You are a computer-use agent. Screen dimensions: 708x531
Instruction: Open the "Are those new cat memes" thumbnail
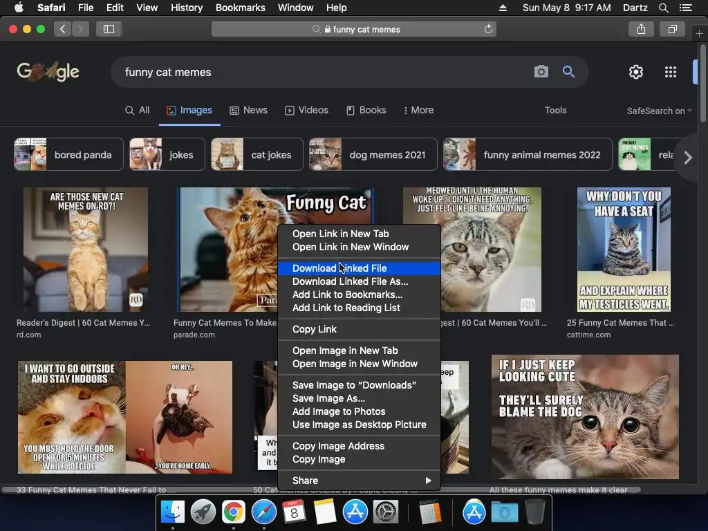[86, 249]
